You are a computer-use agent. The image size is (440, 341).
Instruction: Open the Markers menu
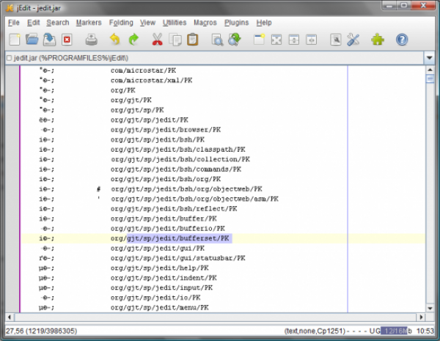pos(89,23)
